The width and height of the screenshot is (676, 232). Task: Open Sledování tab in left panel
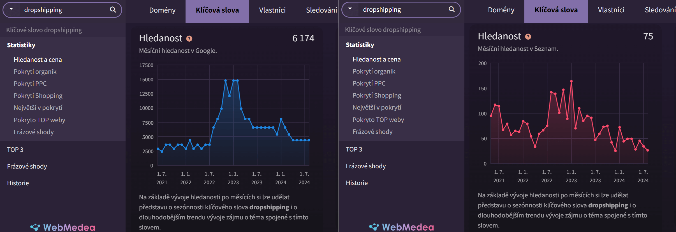321,10
